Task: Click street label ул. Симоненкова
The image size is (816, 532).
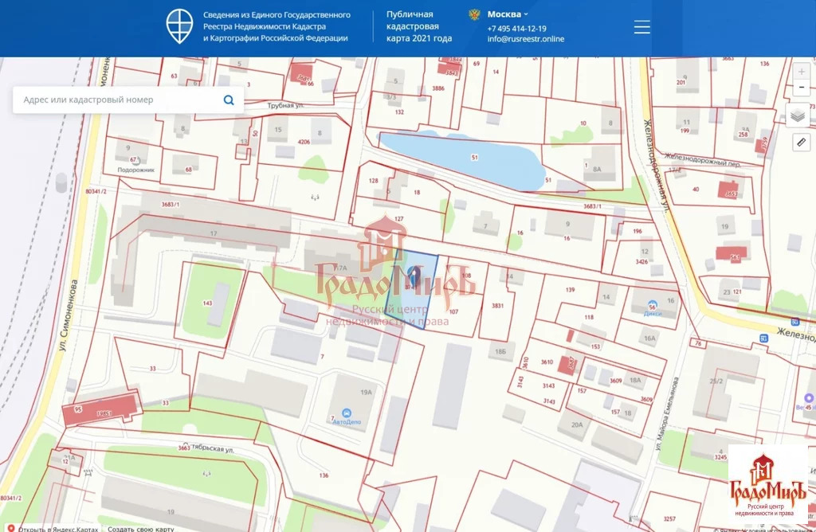Action: point(67,315)
